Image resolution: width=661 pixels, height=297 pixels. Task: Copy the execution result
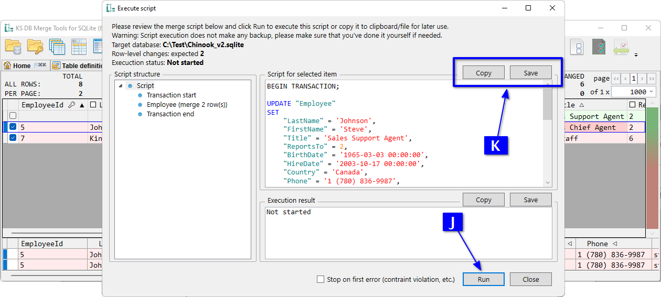(484, 200)
